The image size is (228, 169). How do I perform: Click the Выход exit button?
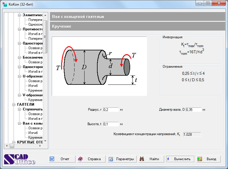coord(208,159)
